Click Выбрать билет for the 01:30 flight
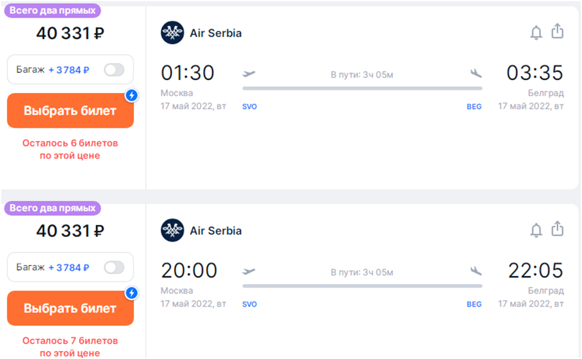The width and height of the screenshot is (582, 359). coord(70,111)
